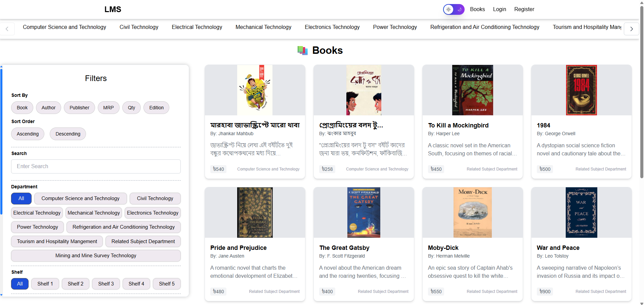Click the books stack icon beside Books heading
Viewport: 644px width, 305px height.
[x=303, y=50]
